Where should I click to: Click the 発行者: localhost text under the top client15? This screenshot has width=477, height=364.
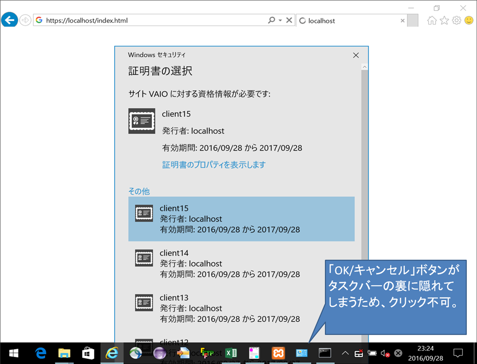193,131
